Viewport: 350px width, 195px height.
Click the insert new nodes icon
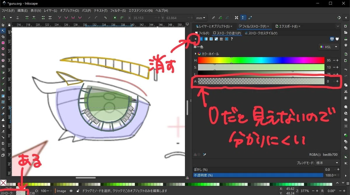pyautogui.click(x=4, y=18)
